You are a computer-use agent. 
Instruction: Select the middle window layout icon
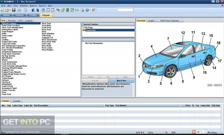tap(48, 10)
